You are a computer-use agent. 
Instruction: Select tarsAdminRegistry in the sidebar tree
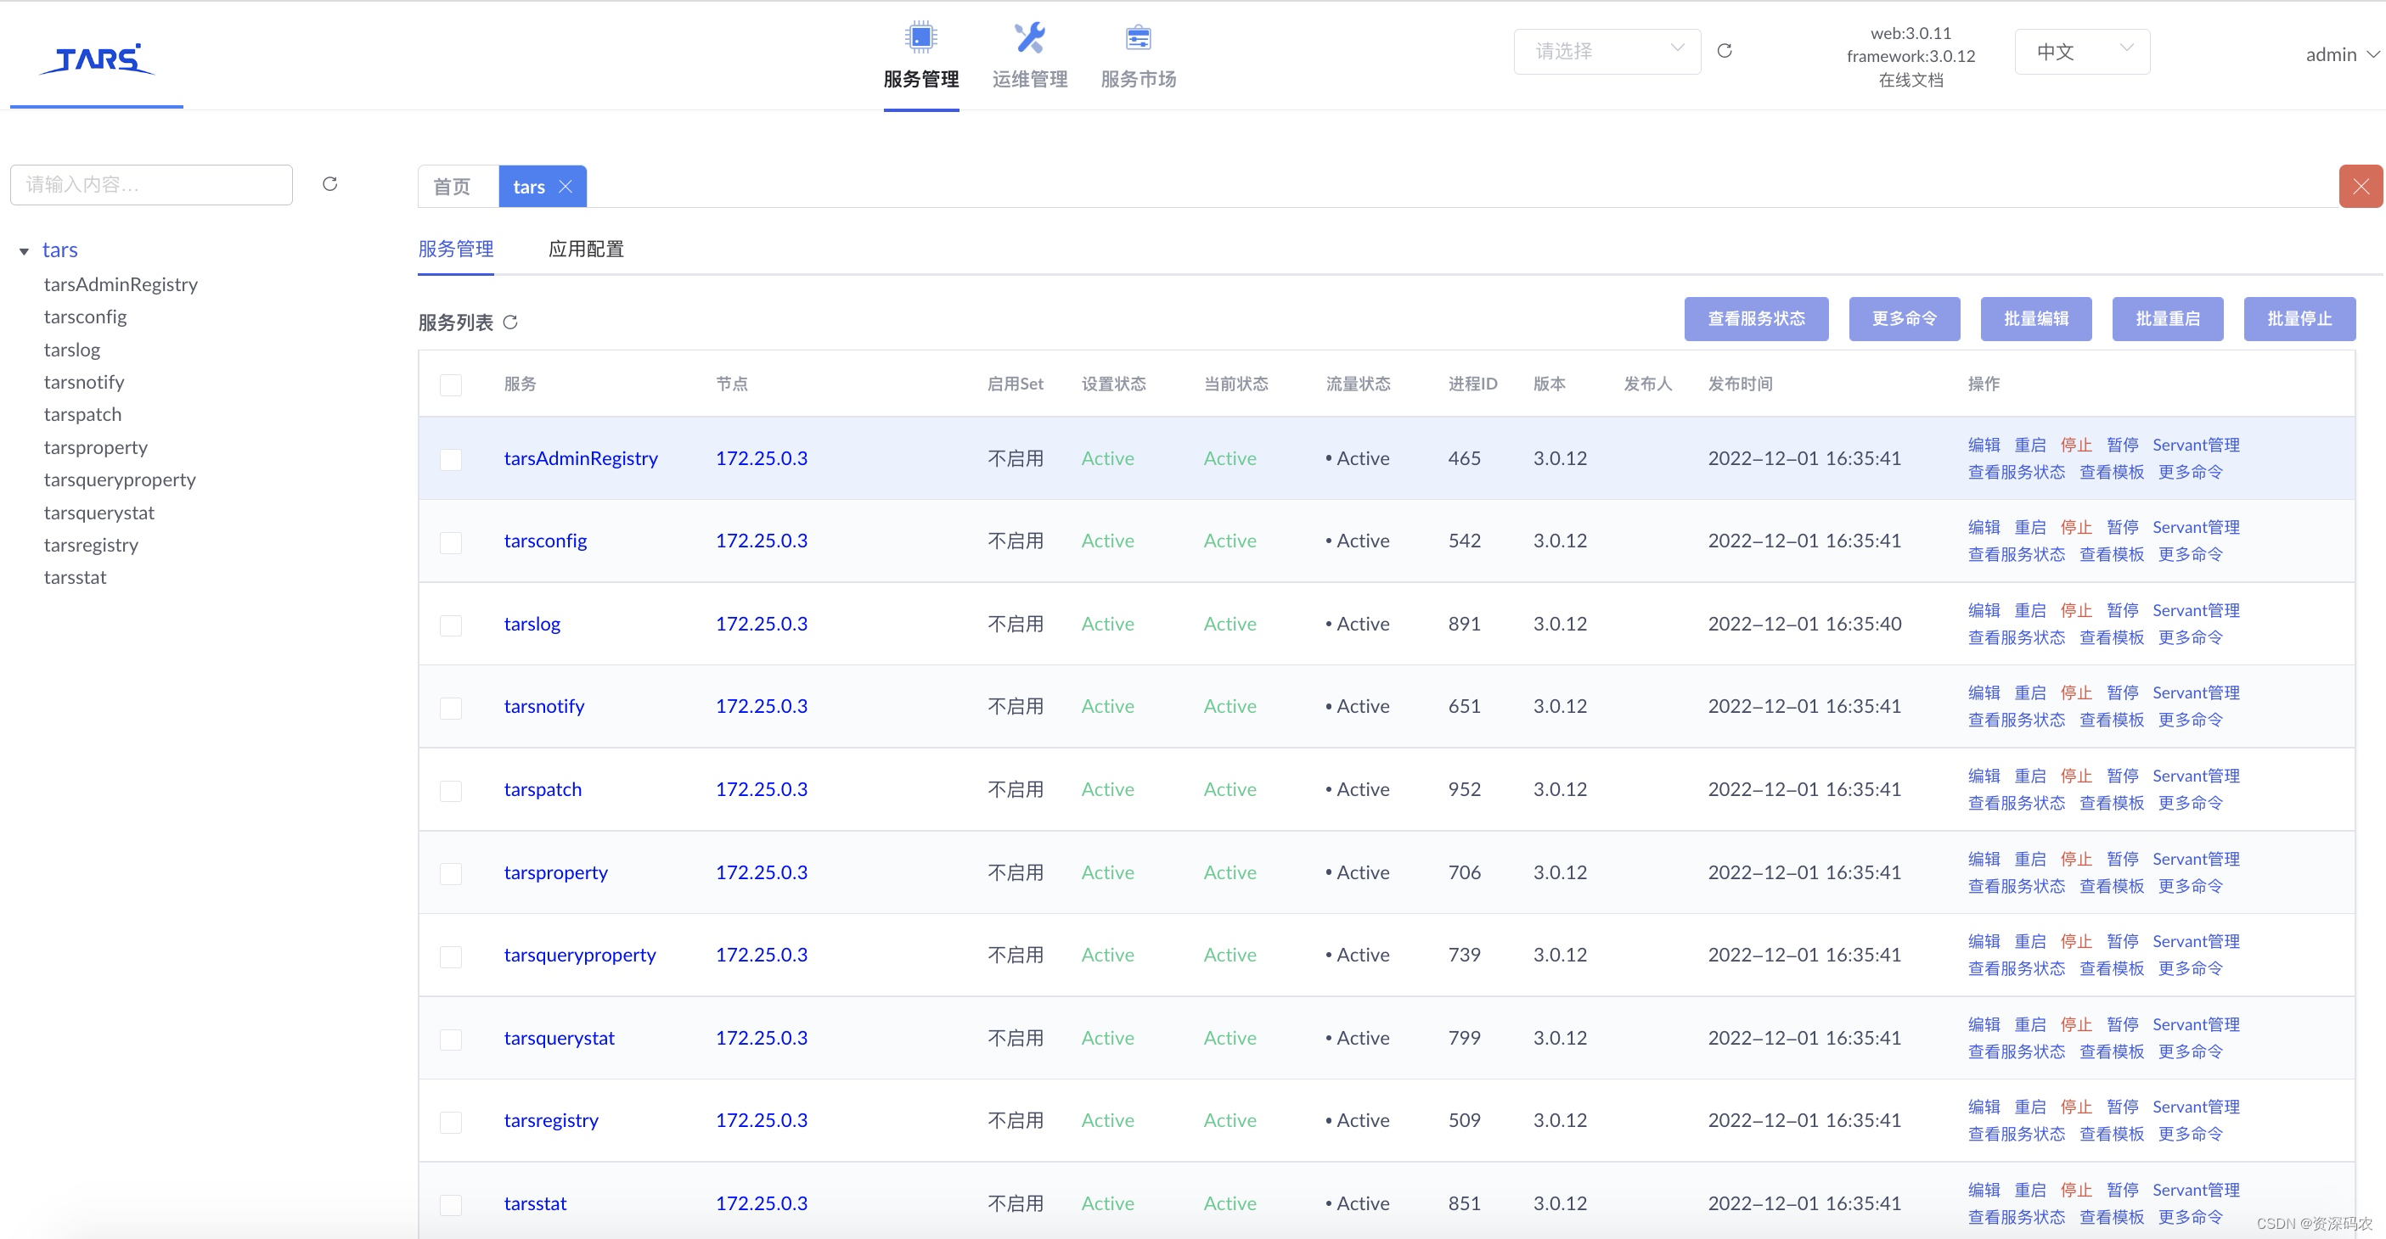pos(121,284)
